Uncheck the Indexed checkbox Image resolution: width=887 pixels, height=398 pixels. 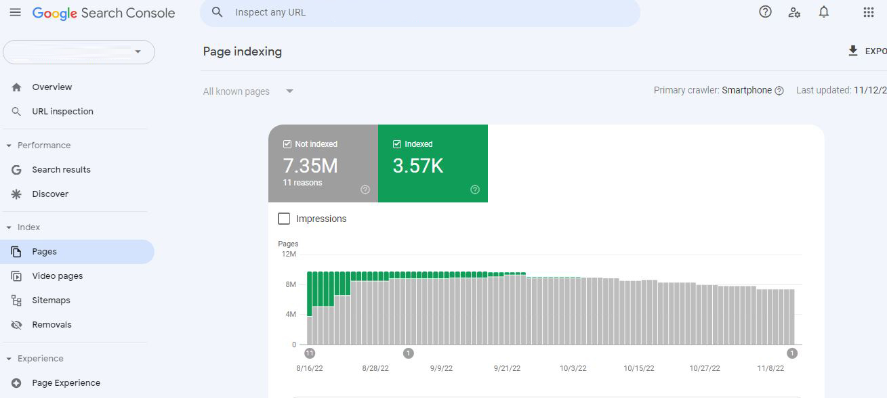point(397,144)
